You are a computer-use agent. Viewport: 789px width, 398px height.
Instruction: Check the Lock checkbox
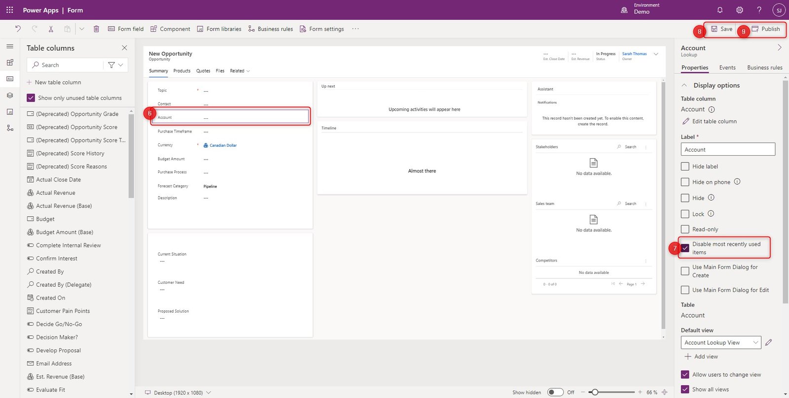click(x=685, y=214)
